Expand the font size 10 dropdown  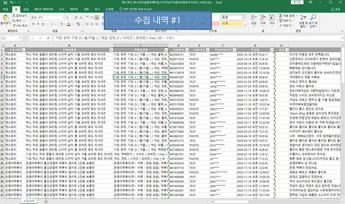coord(72,17)
